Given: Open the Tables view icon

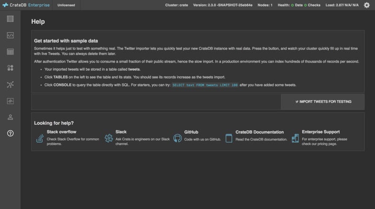Looking at the screenshot, I should [x=10, y=52].
